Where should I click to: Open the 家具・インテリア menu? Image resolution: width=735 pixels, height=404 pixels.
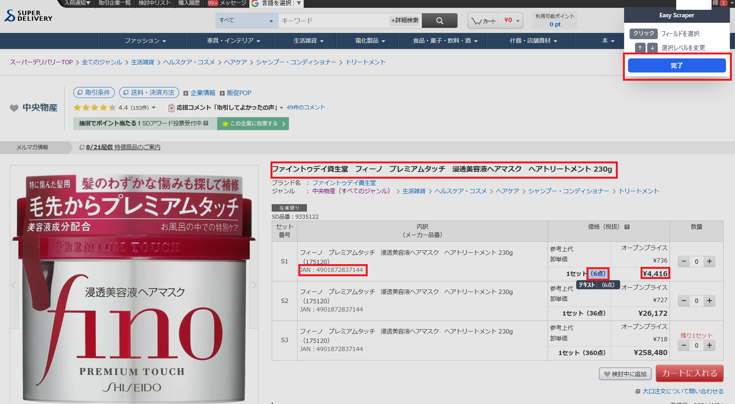point(234,41)
